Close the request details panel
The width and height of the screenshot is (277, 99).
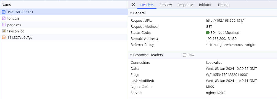(134, 5)
